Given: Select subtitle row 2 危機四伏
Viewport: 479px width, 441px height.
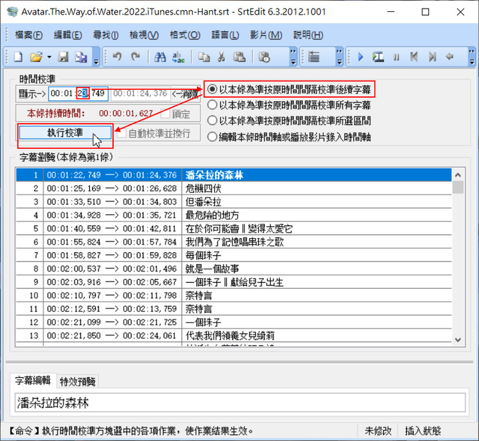Looking at the screenshot, I should point(234,188).
